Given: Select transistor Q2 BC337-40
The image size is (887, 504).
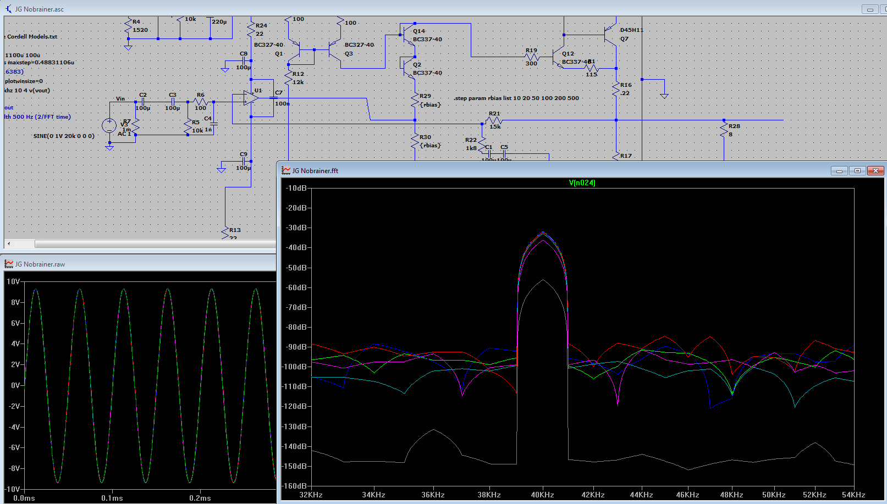Looking at the screenshot, I should [408, 69].
